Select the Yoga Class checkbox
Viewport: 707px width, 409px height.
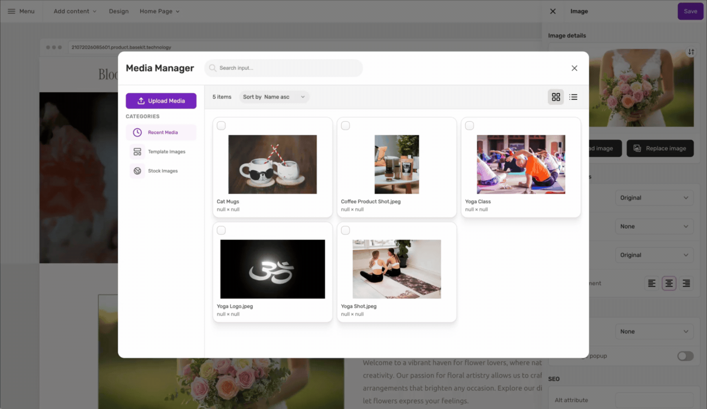[469, 126]
